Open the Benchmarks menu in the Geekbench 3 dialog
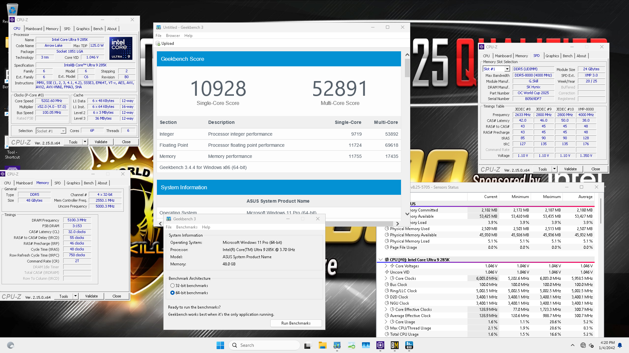 [187, 227]
